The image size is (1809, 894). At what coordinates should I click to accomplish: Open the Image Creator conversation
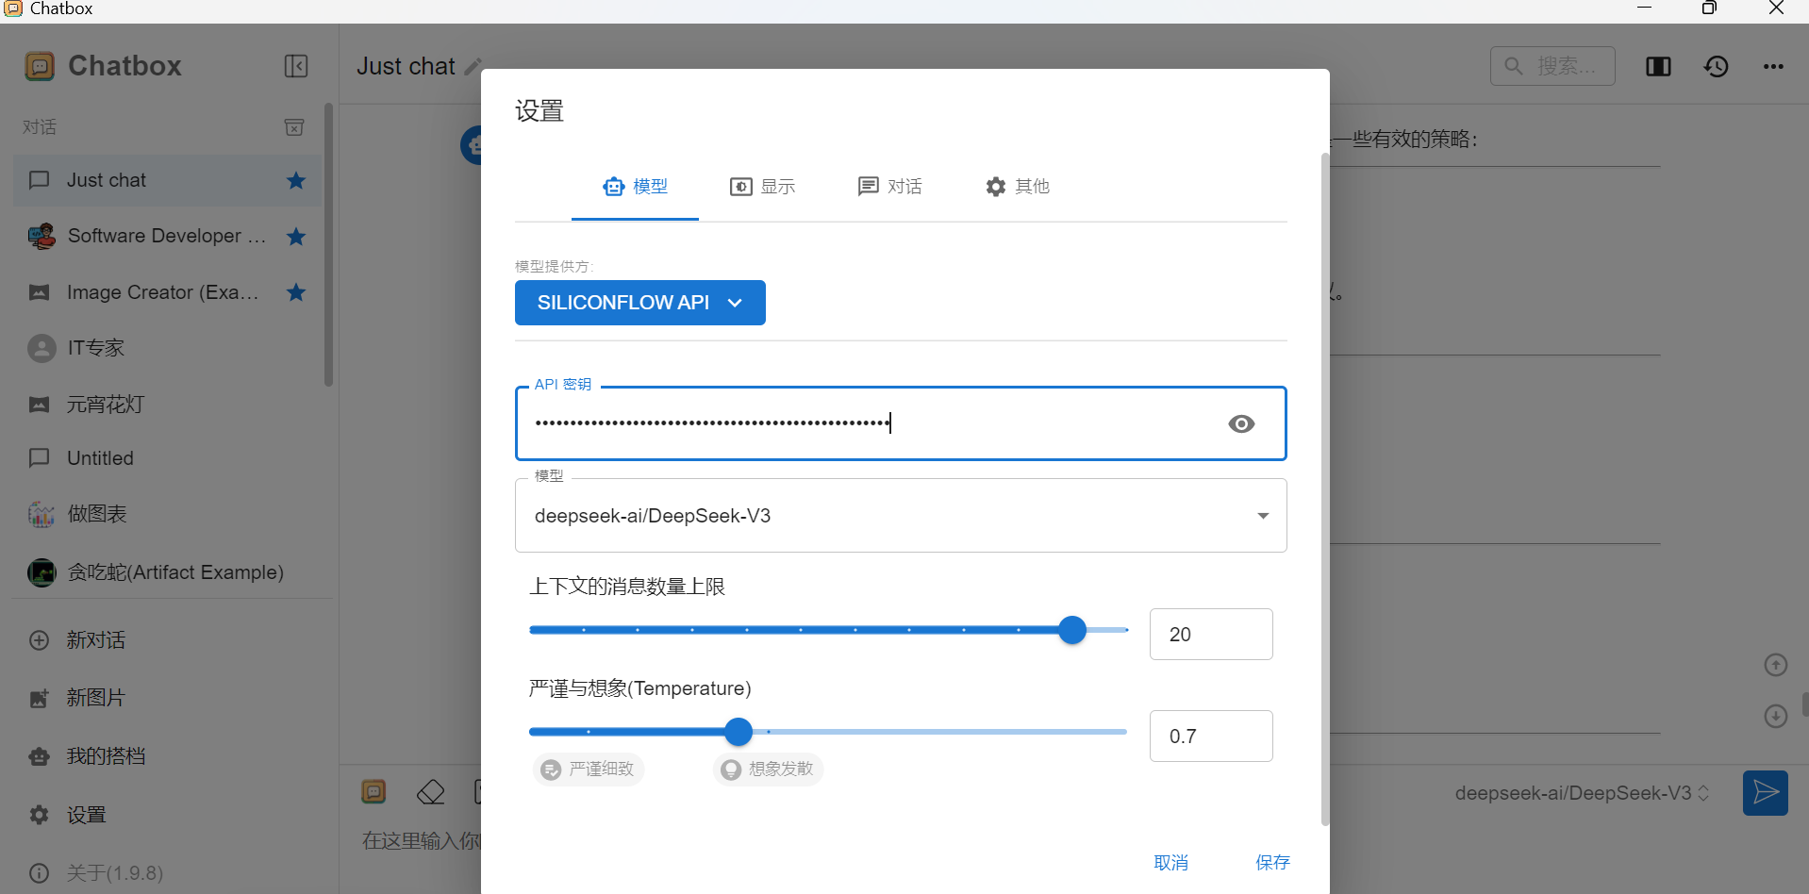coord(168,292)
